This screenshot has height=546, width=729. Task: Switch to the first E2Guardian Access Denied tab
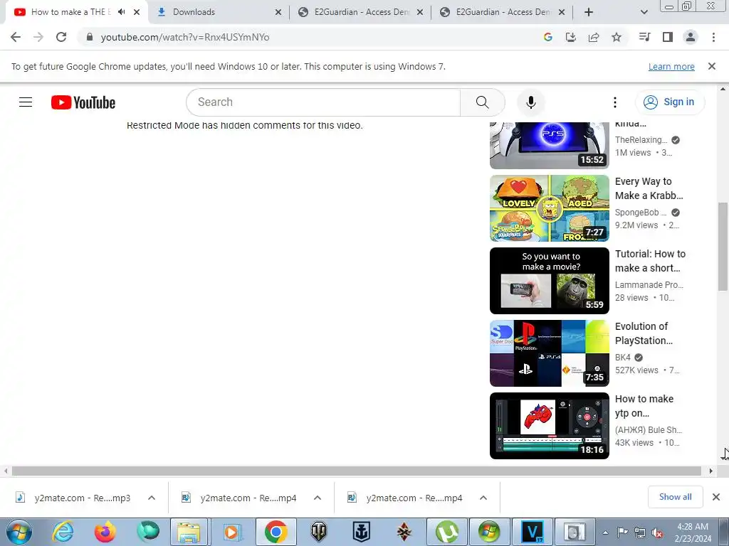361,12
